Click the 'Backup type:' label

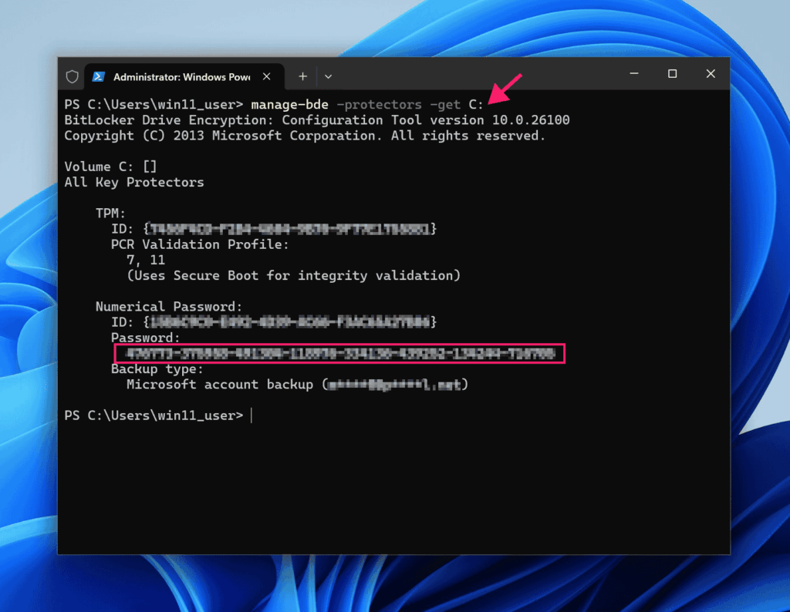coord(157,369)
